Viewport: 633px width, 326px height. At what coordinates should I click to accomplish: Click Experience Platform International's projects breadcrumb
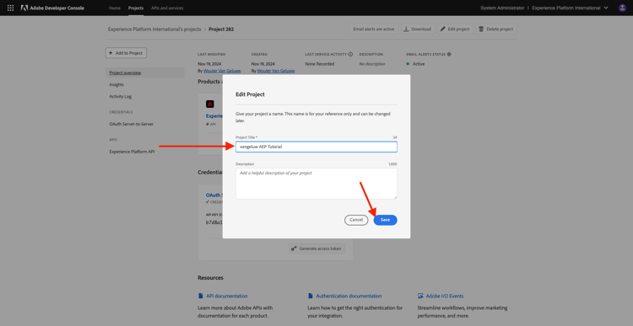(x=154, y=29)
